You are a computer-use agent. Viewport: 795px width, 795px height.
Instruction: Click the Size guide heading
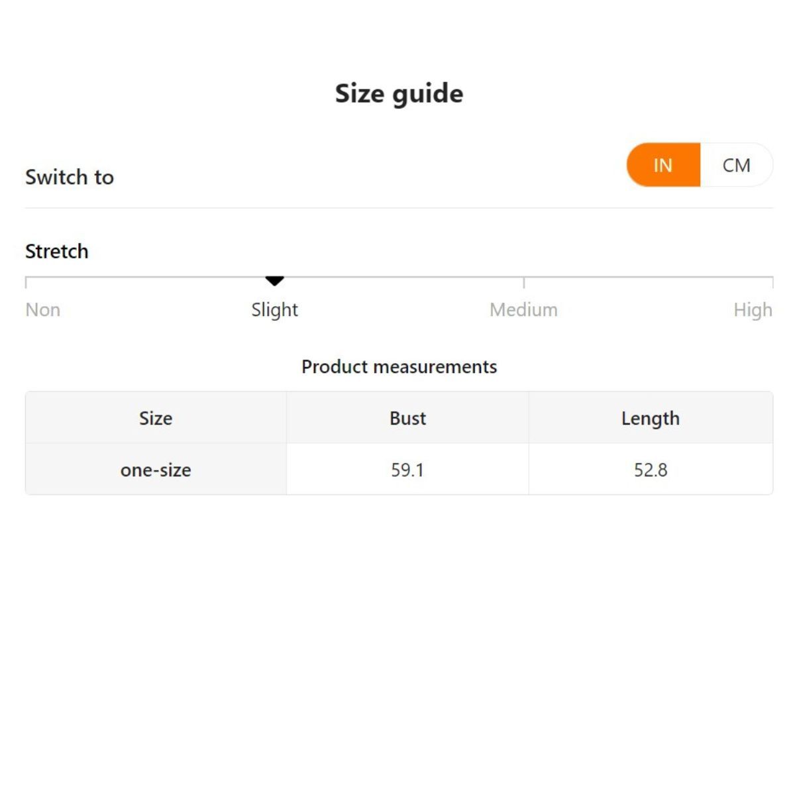click(x=399, y=93)
